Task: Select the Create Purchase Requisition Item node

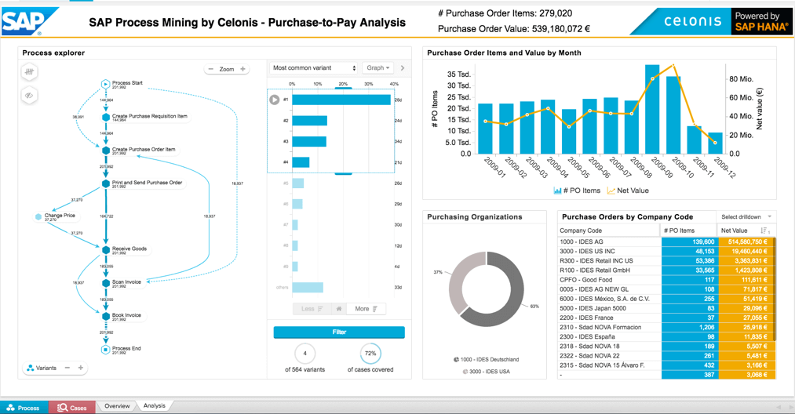Action: 106,117
